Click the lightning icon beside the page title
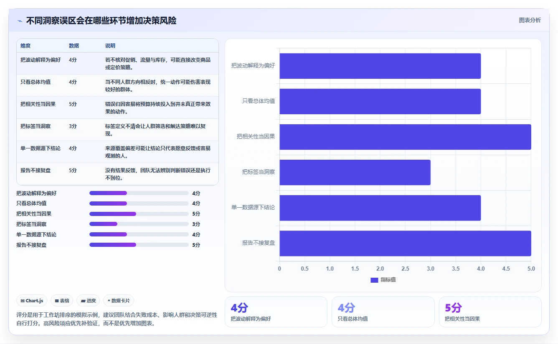Screen dimensions: 558x344 click(x=20, y=21)
